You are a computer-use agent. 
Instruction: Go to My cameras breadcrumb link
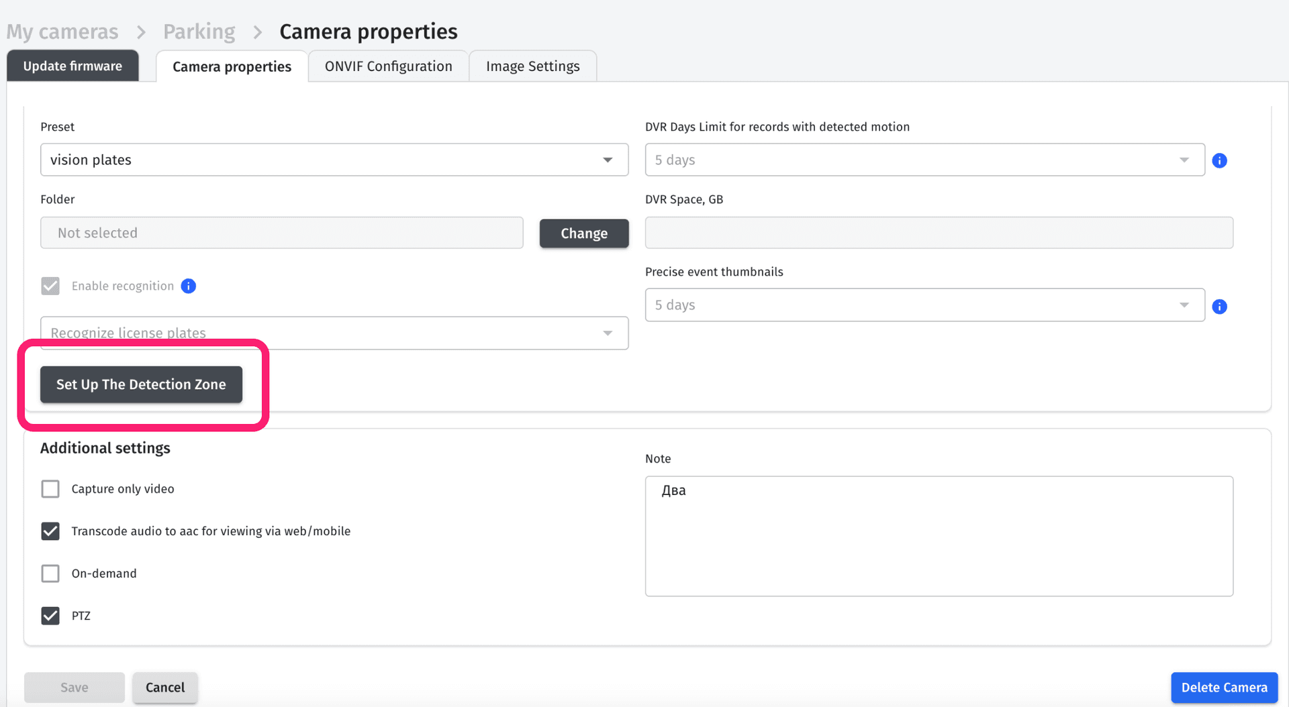coord(62,32)
